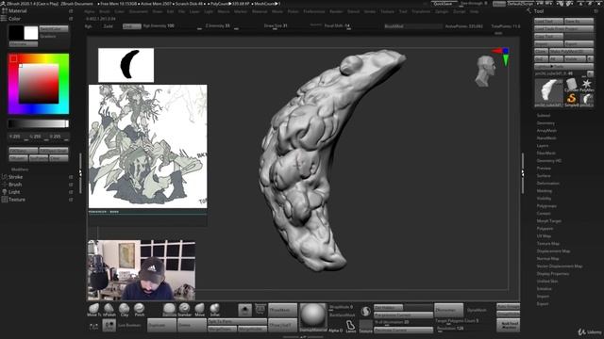
Task: Click the yin-yang symmetry icon
Action: (365, 311)
